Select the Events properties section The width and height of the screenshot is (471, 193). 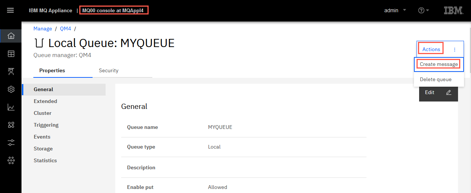[64, 137]
